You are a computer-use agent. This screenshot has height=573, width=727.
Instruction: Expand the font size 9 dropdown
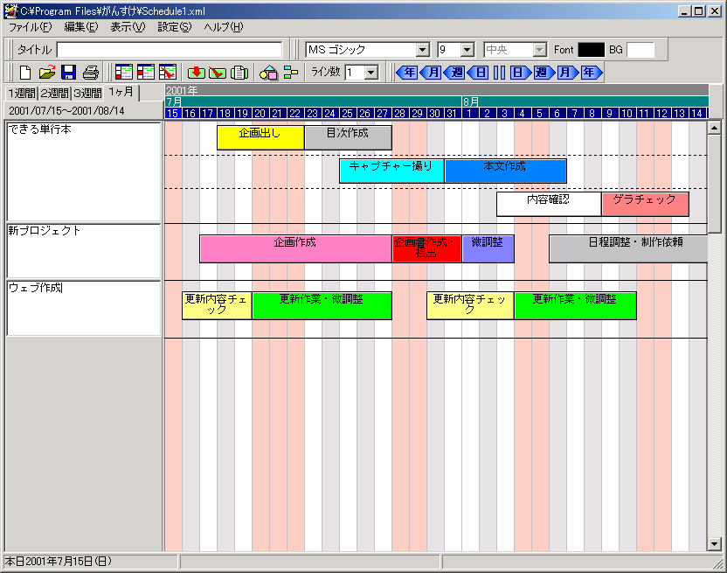tap(467, 50)
